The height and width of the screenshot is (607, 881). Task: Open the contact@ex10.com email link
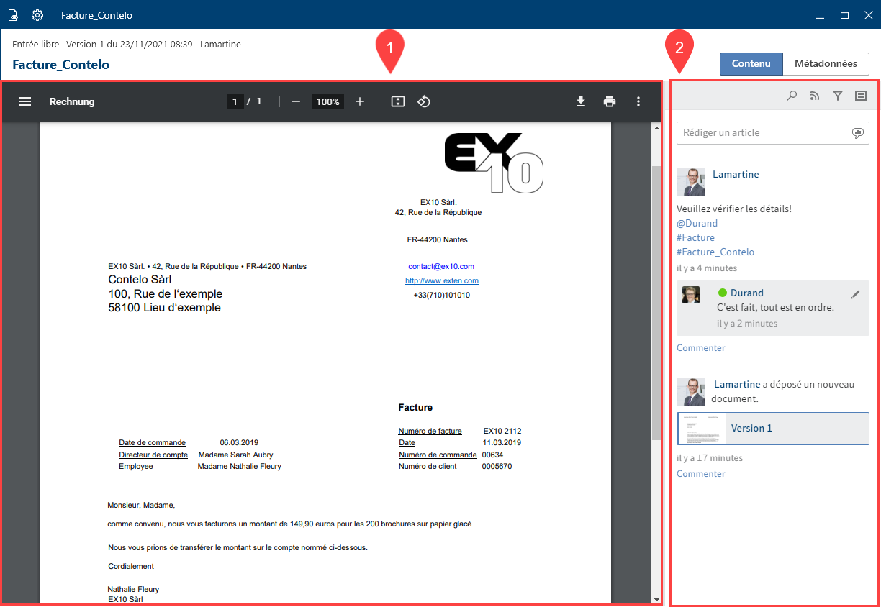441,266
